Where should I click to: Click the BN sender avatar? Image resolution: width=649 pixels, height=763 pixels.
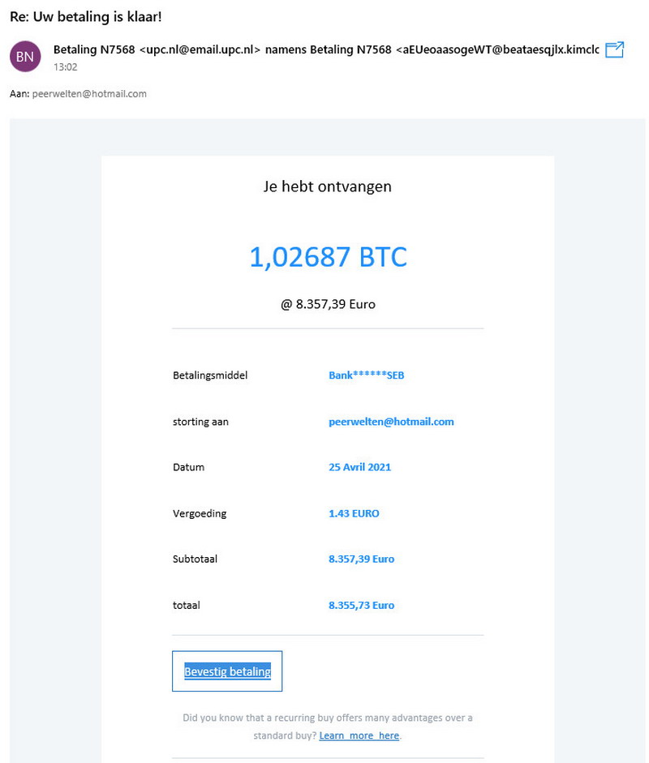click(25, 57)
